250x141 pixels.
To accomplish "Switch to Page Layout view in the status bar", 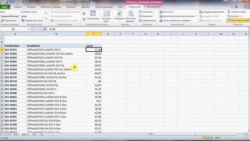I will 207,137.
